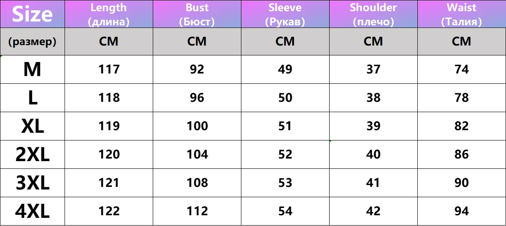Click the length value 121 for 3XL
This screenshot has width=506, height=226.
[x=109, y=183]
